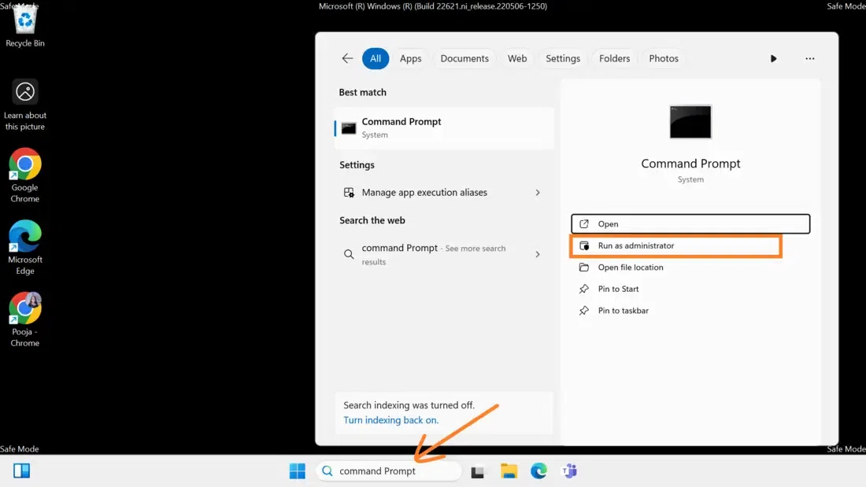Switch to the Web filter tab
This screenshot has width=866, height=487.
click(x=517, y=58)
